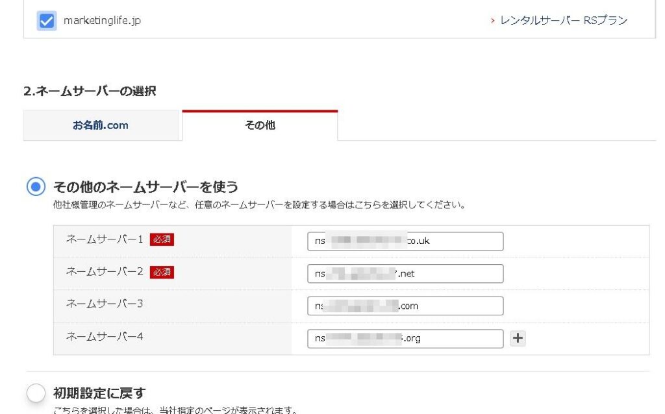The height and width of the screenshot is (414, 665).
Task: Click the 初期設定に戻す label text
Action: (x=99, y=393)
